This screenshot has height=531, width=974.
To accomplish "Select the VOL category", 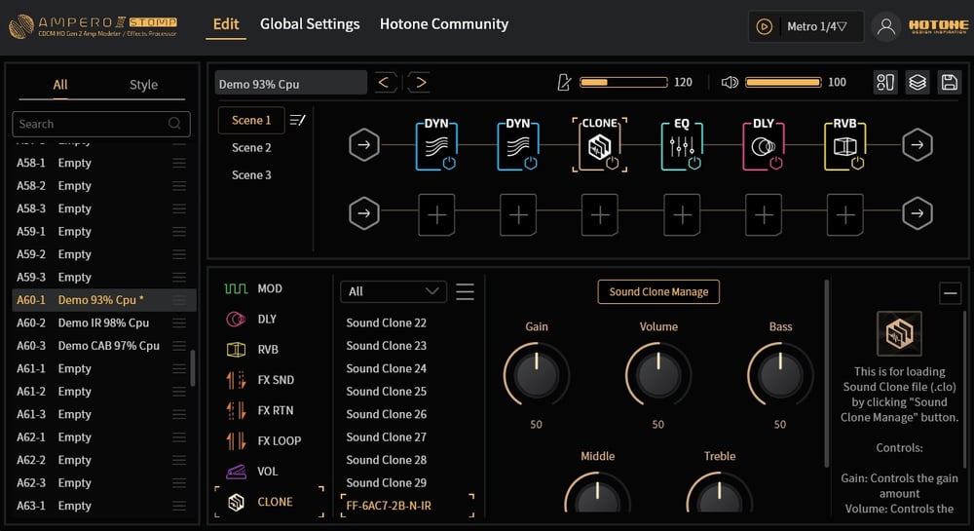I will [x=251, y=472].
